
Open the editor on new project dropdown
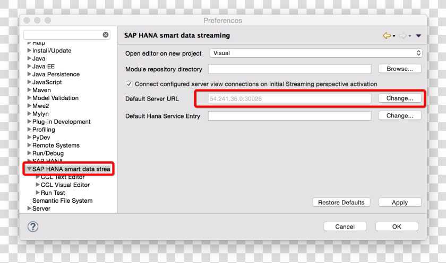point(316,53)
